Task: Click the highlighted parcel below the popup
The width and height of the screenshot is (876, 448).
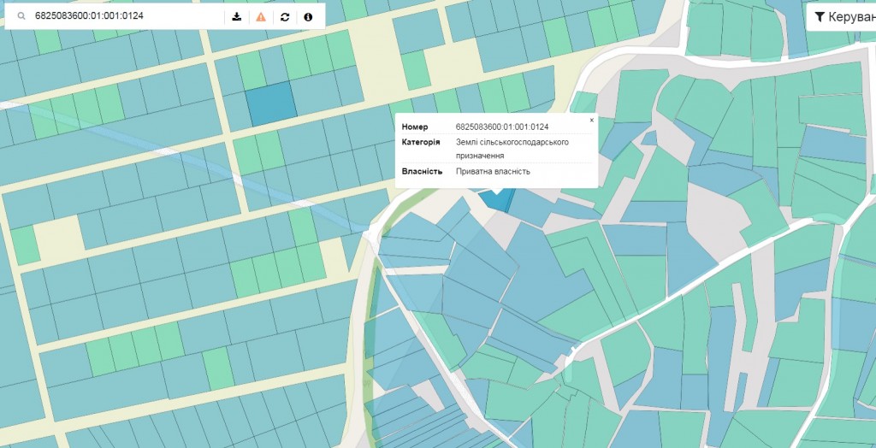Action: pyautogui.click(x=496, y=200)
